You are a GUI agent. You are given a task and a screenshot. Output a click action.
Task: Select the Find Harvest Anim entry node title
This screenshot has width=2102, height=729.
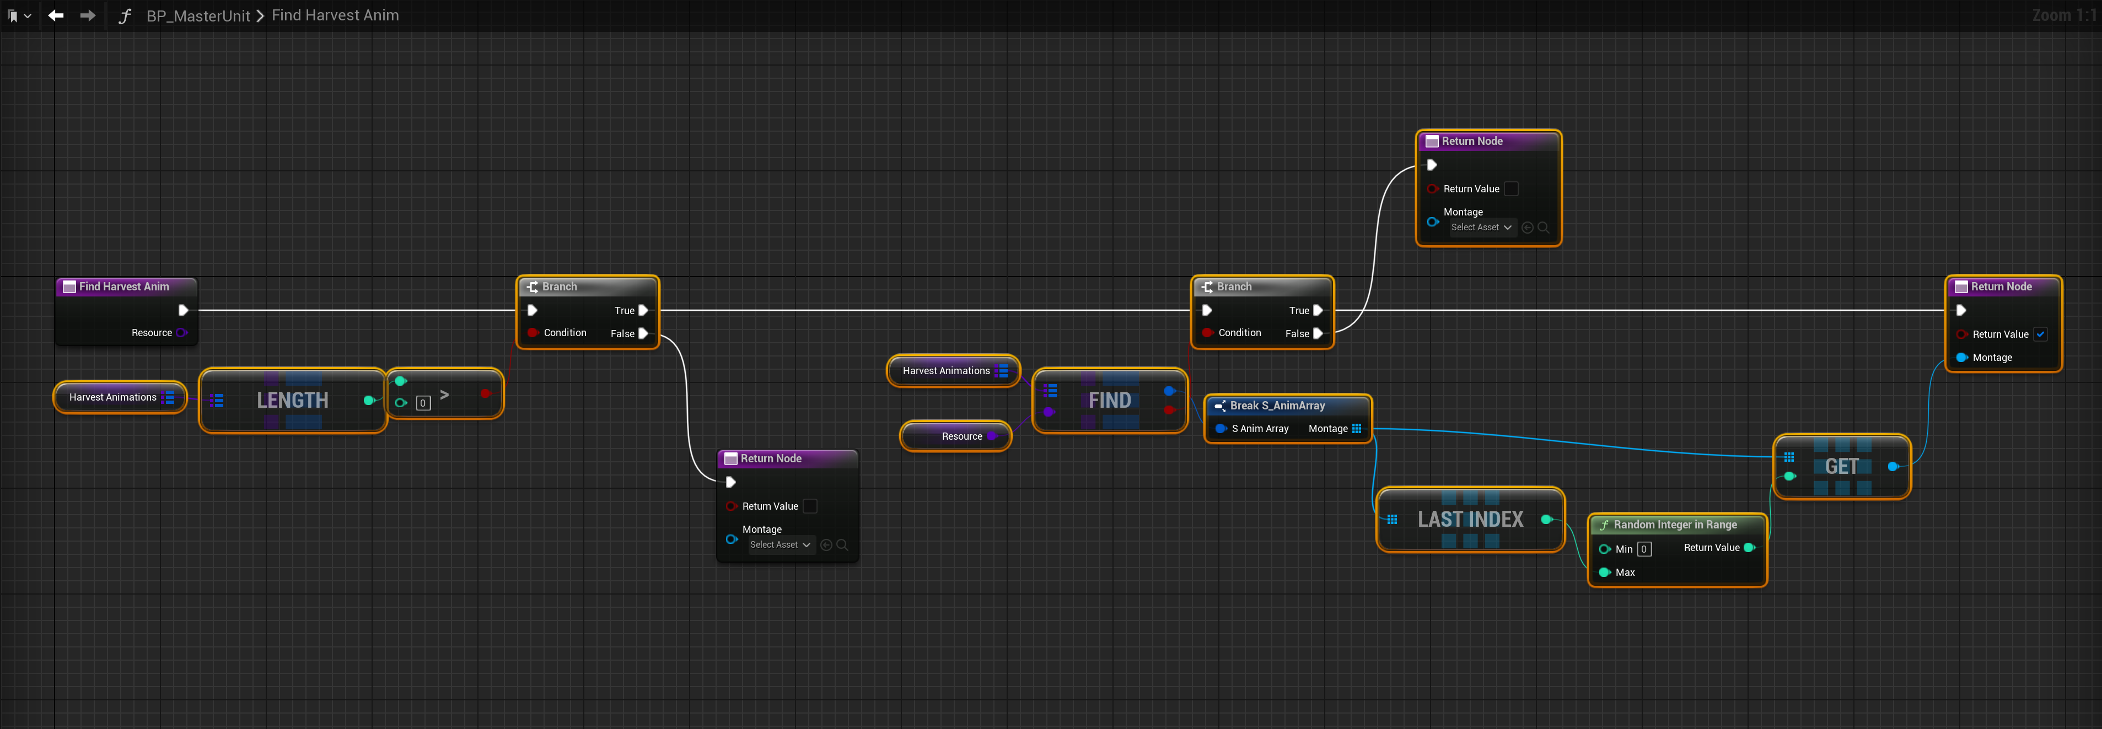tap(124, 286)
